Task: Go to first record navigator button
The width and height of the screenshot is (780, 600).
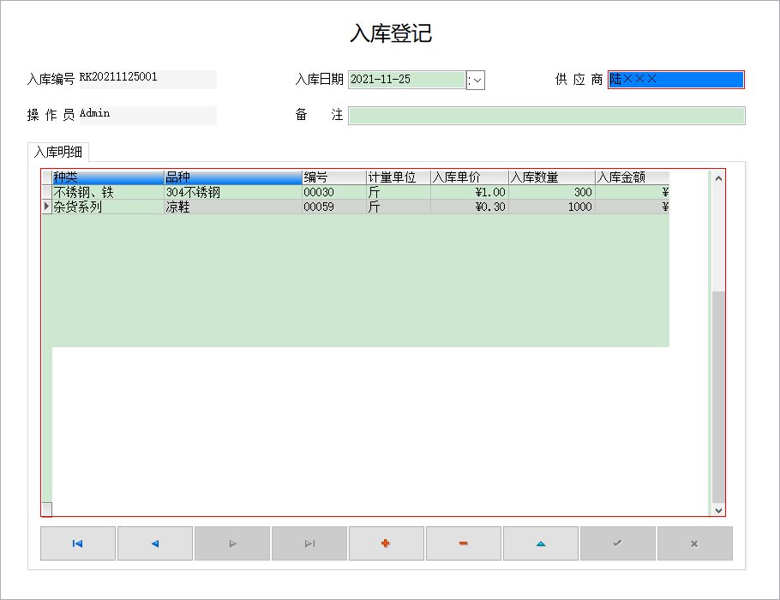Action: point(78,543)
